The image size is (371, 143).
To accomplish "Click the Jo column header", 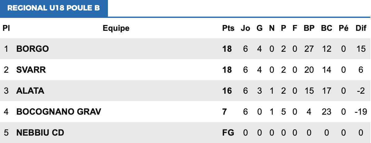I will [x=245, y=28].
